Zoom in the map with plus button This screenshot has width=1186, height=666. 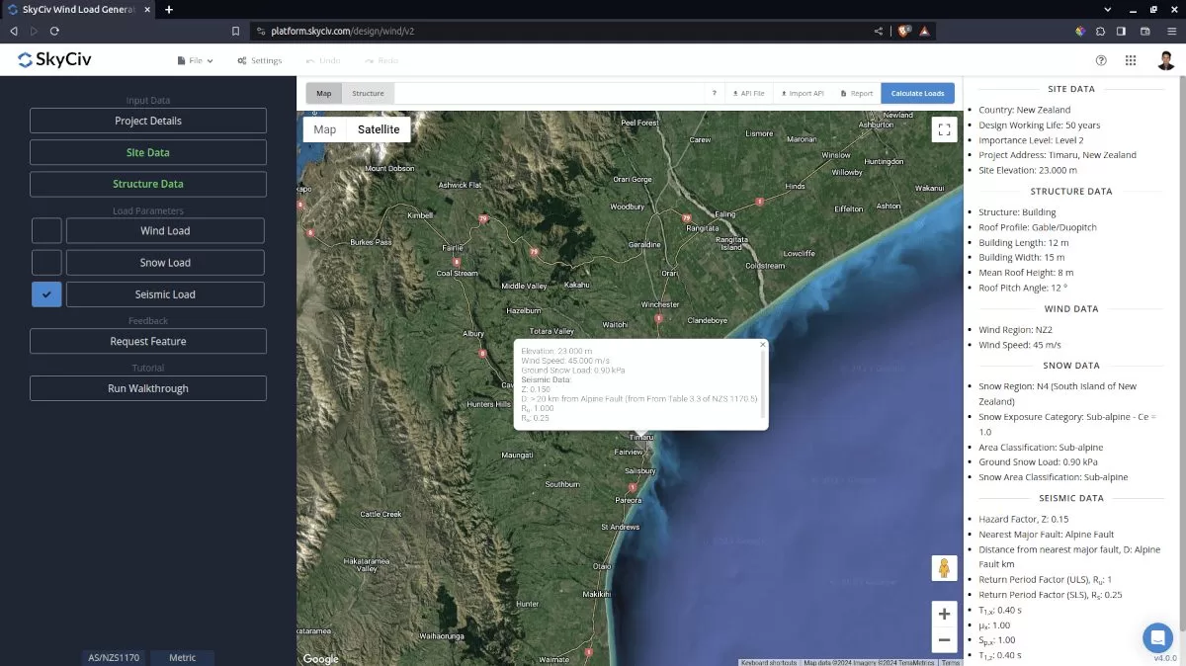(x=943, y=614)
